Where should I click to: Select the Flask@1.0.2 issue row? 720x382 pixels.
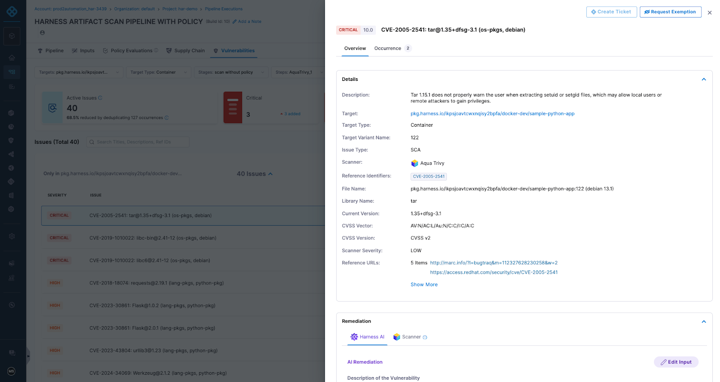(183, 306)
